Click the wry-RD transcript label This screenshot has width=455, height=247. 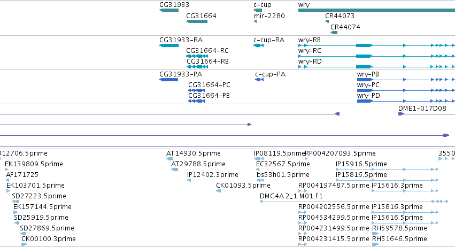pyautogui.click(x=310, y=61)
